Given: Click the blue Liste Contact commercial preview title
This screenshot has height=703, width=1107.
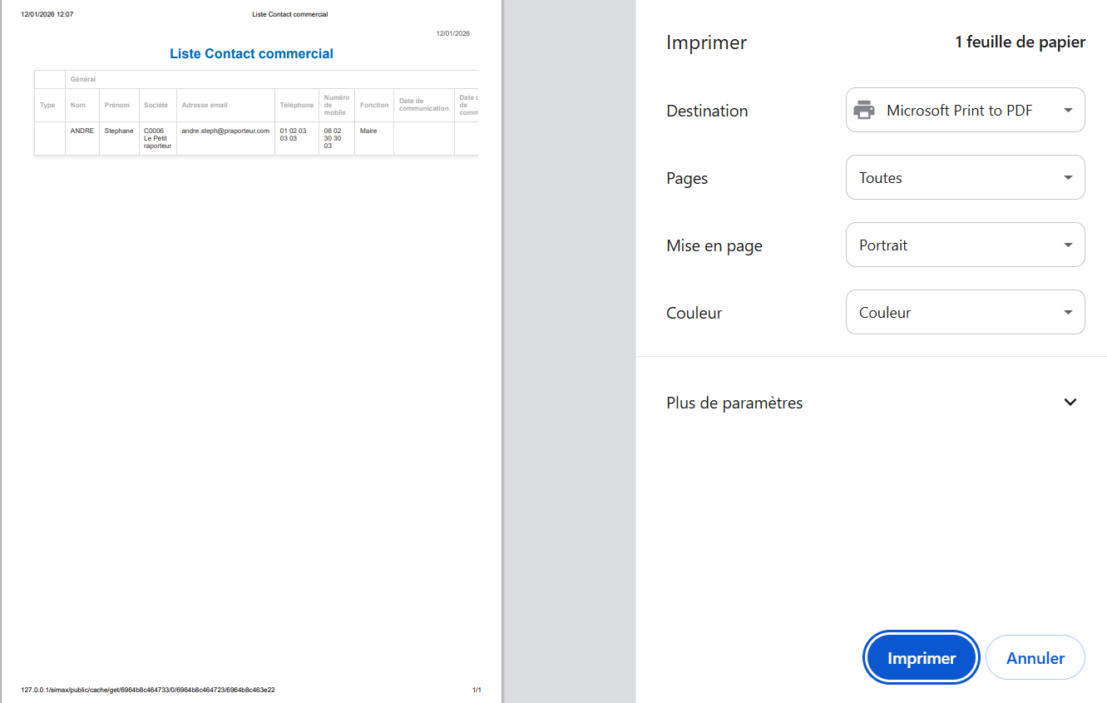Looking at the screenshot, I should pos(251,54).
